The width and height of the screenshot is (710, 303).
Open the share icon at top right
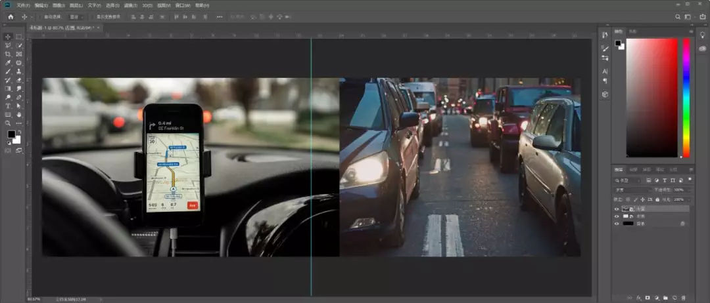[702, 16]
